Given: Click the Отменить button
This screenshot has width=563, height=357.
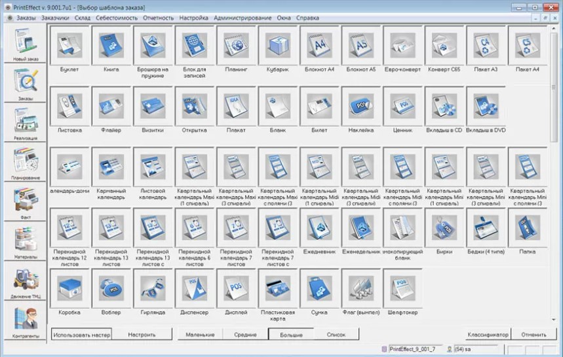Looking at the screenshot, I should pos(534,334).
